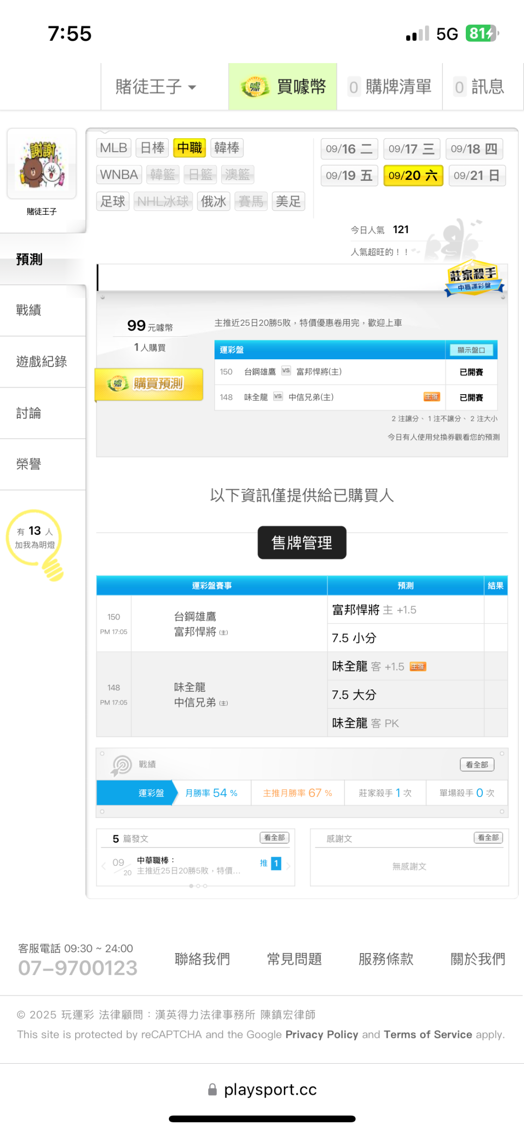Click the 買噱幣 coin purchase button
The height and width of the screenshot is (1133, 524).
point(283,87)
